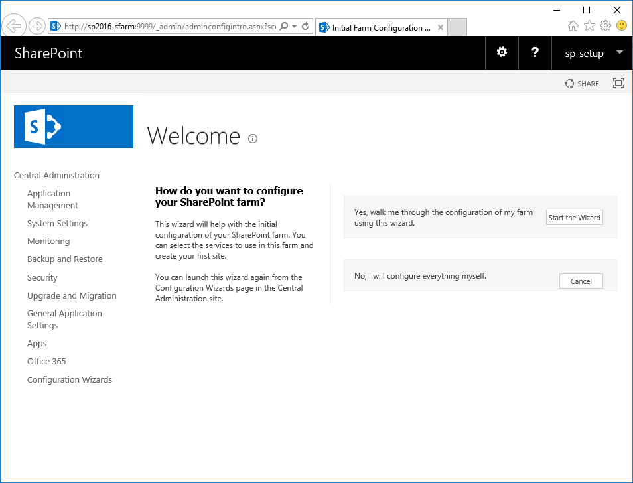633x483 pixels.
Task: Open the address bar dropdown arrow
Action: coord(295,27)
